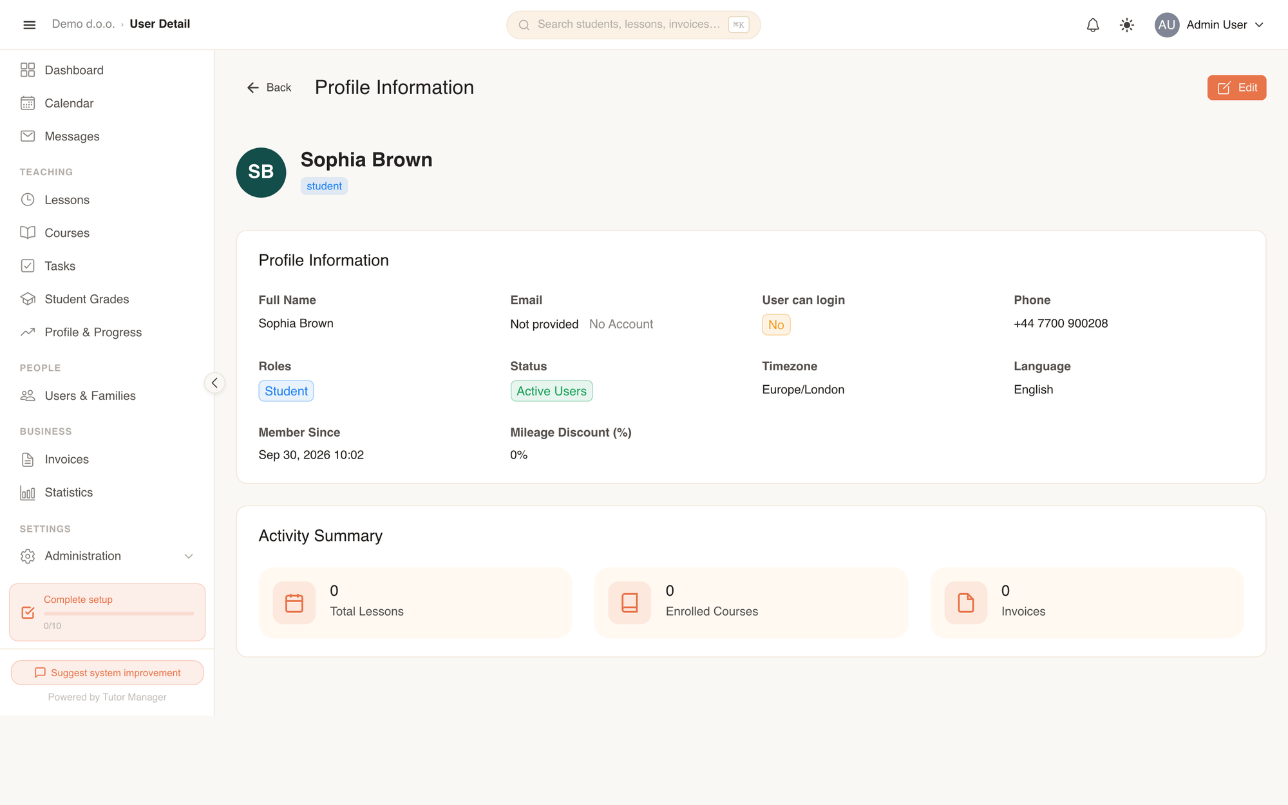Expand the Administration chevron

189,556
